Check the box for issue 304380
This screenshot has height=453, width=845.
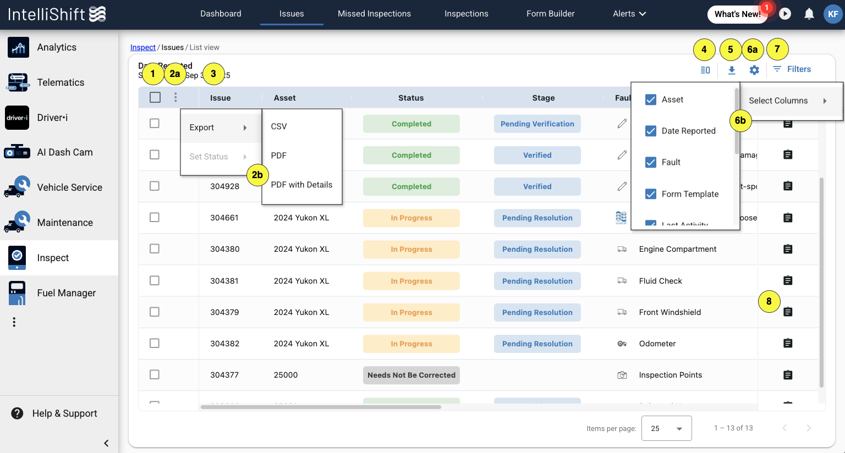tap(155, 248)
